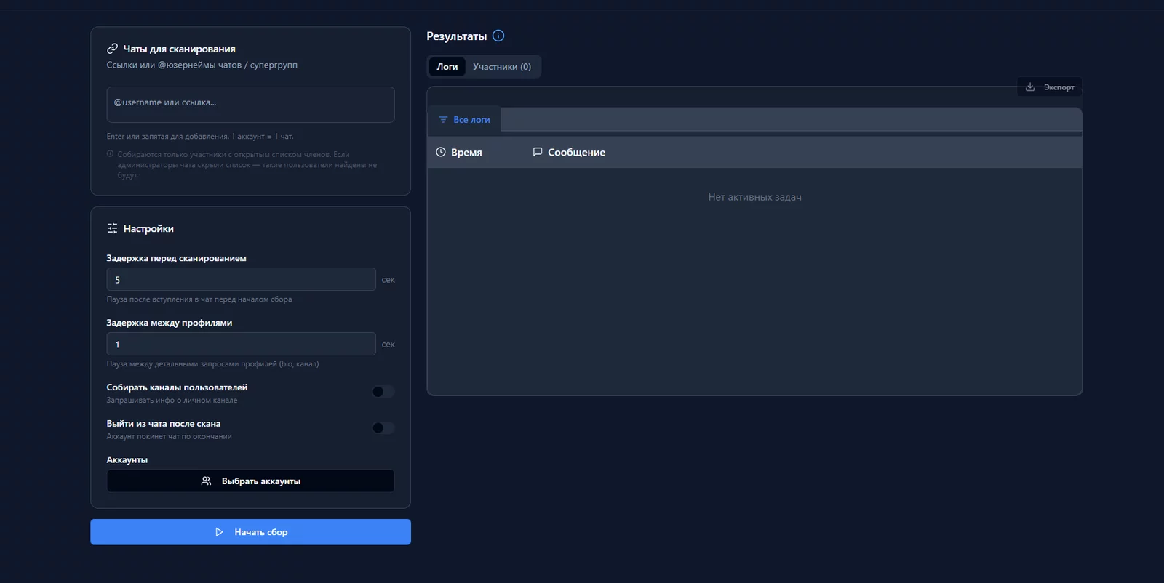Click the filter icon beside Все логи
1164x583 pixels.
click(443, 120)
